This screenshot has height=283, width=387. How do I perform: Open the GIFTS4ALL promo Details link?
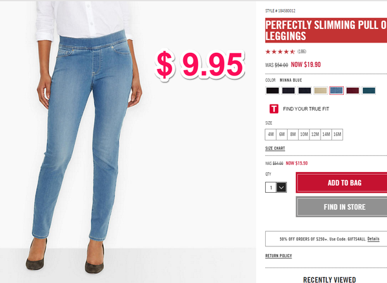[x=373, y=239]
